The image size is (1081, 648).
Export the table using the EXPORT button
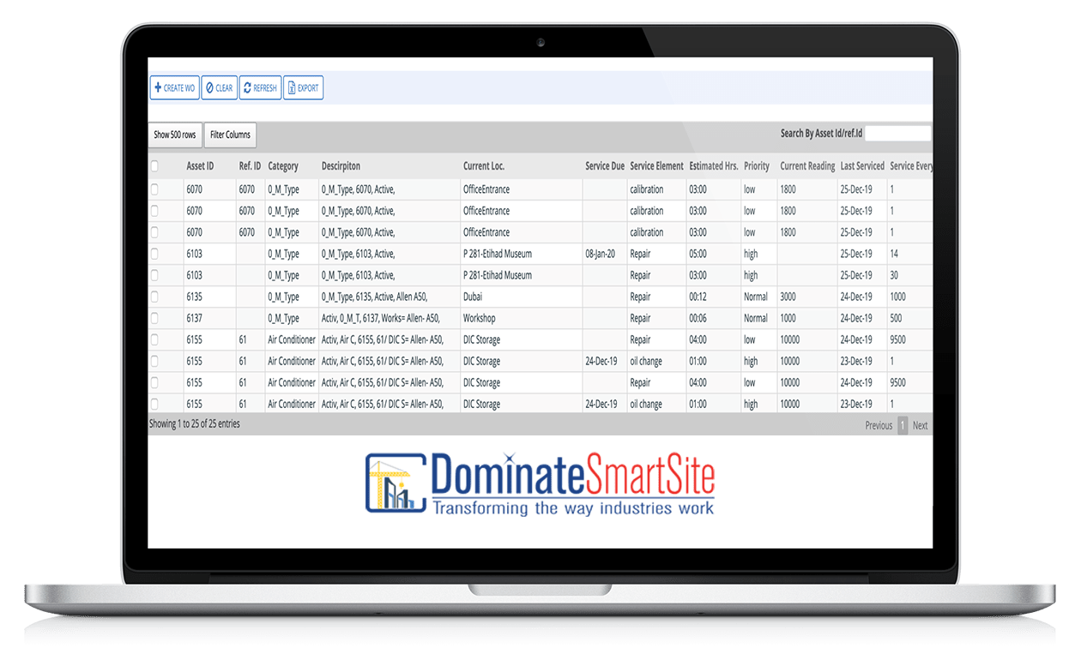pos(304,88)
